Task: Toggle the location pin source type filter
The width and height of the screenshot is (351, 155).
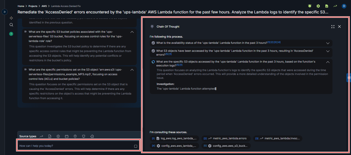Action: (x=75, y=136)
